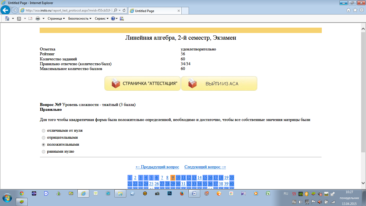This screenshot has width=366, height=206.
Task: Open the Сервис menu
Action: click(102, 19)
